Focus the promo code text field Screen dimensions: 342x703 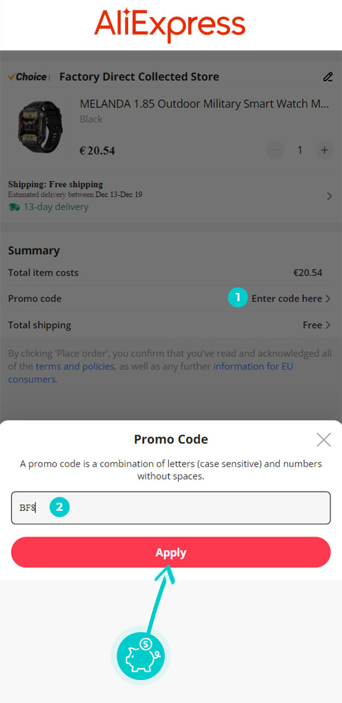click(171, 508)
